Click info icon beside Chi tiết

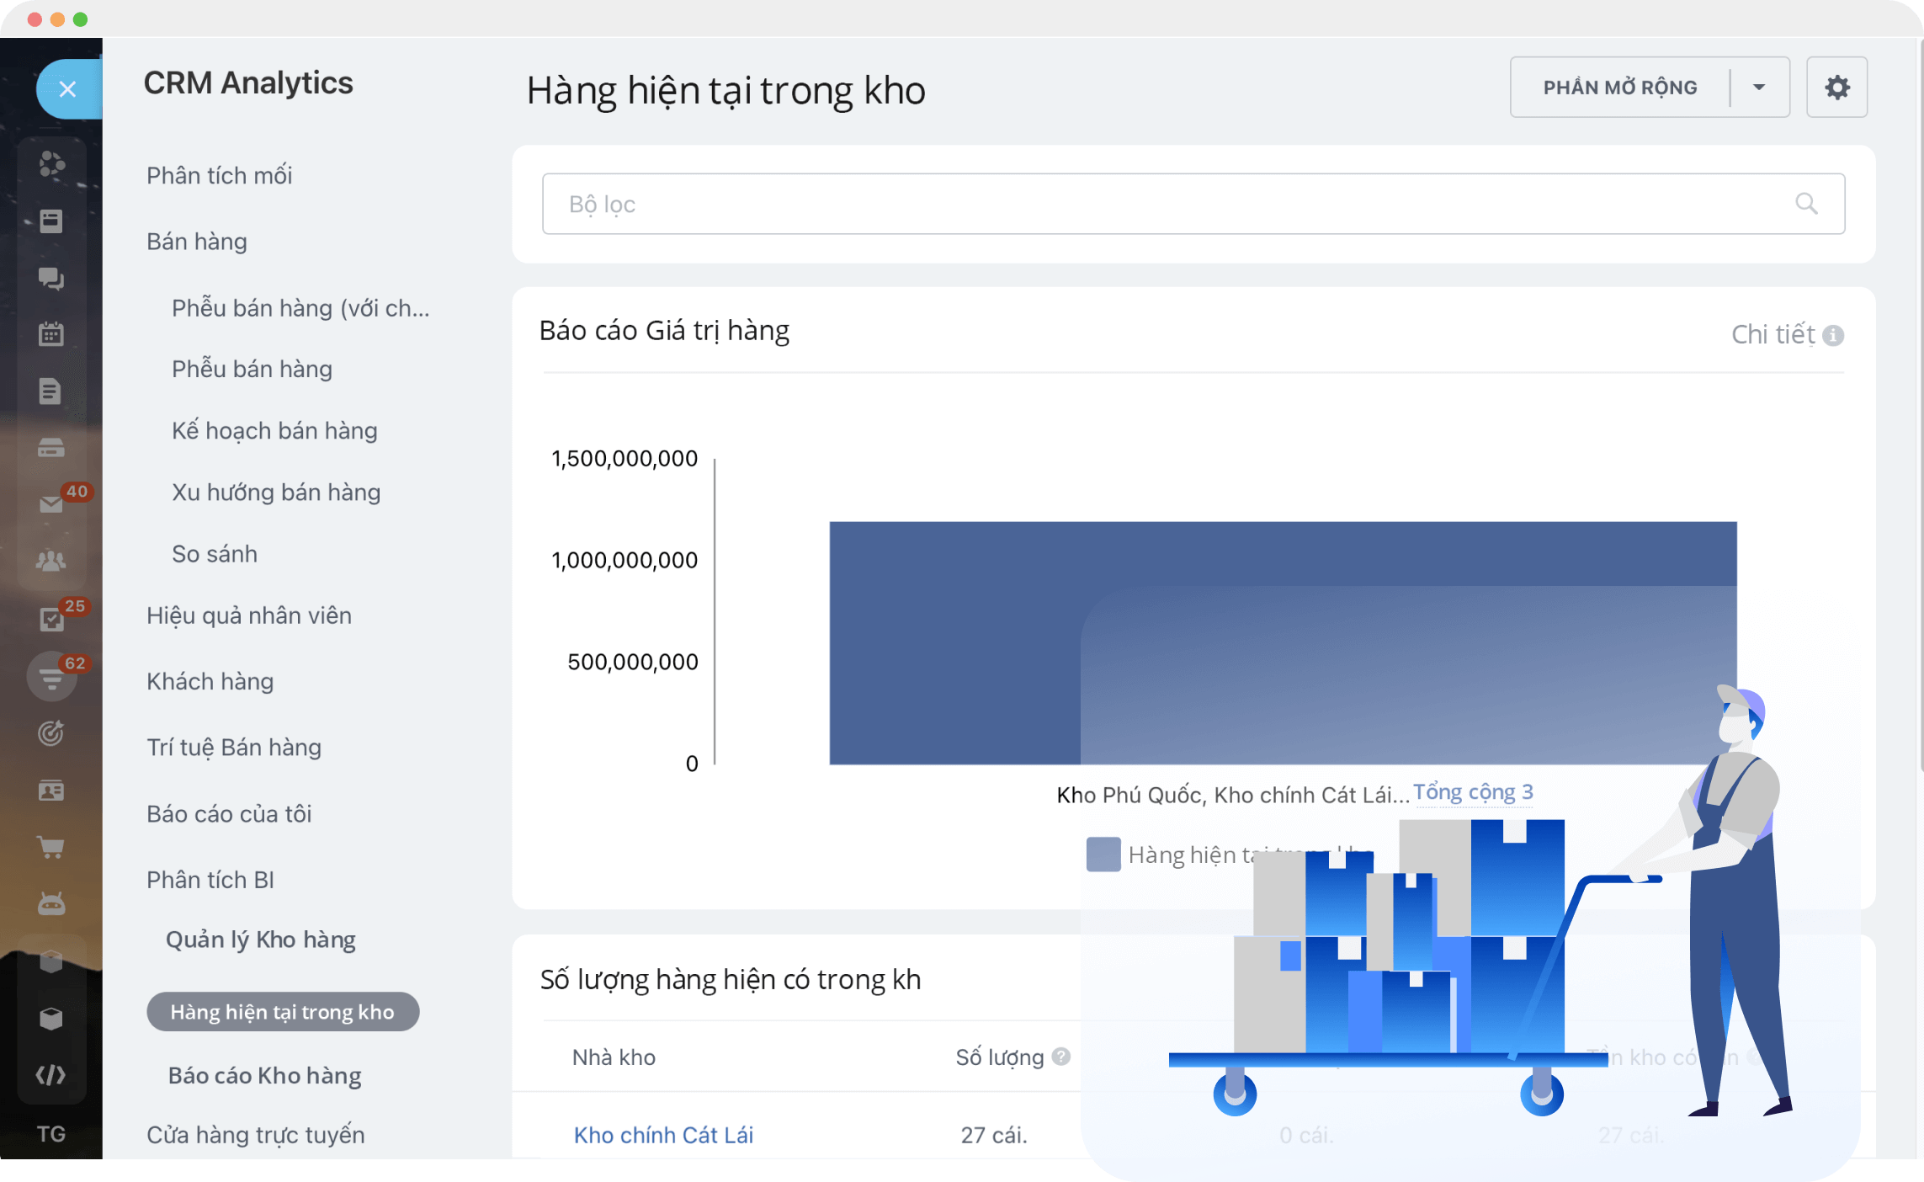(x=1833, y=336)
